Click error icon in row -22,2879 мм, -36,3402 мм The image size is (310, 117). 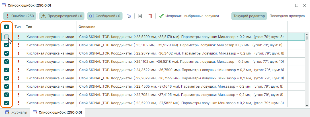(x=19, y=53)
